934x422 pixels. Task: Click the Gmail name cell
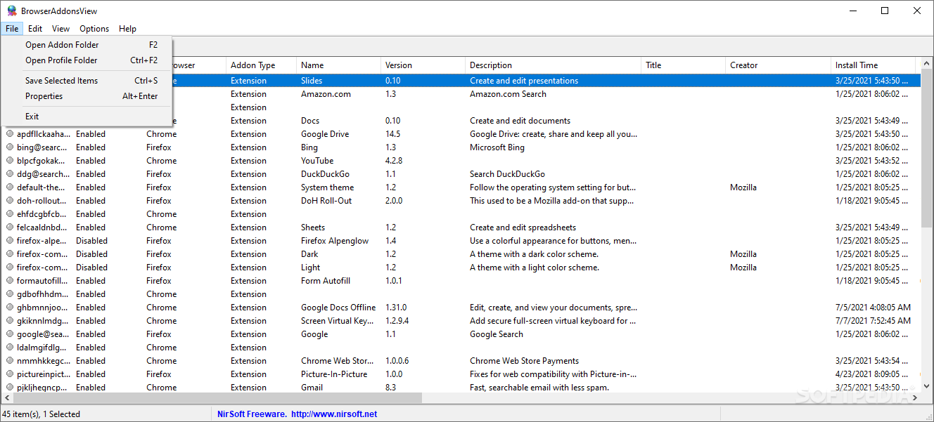click(x=312, y=388)
